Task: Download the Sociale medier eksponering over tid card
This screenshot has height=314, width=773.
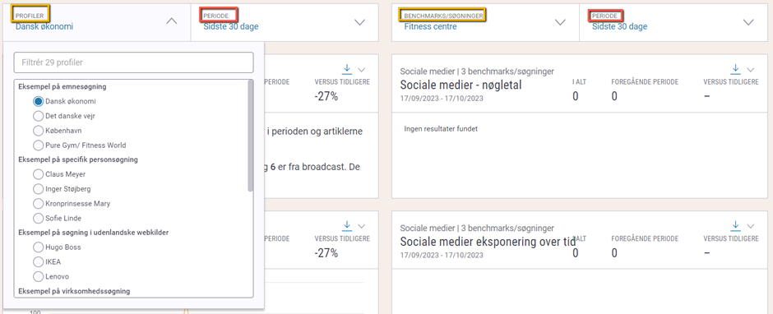Action: pyautogui.click(x=735, y=226)
